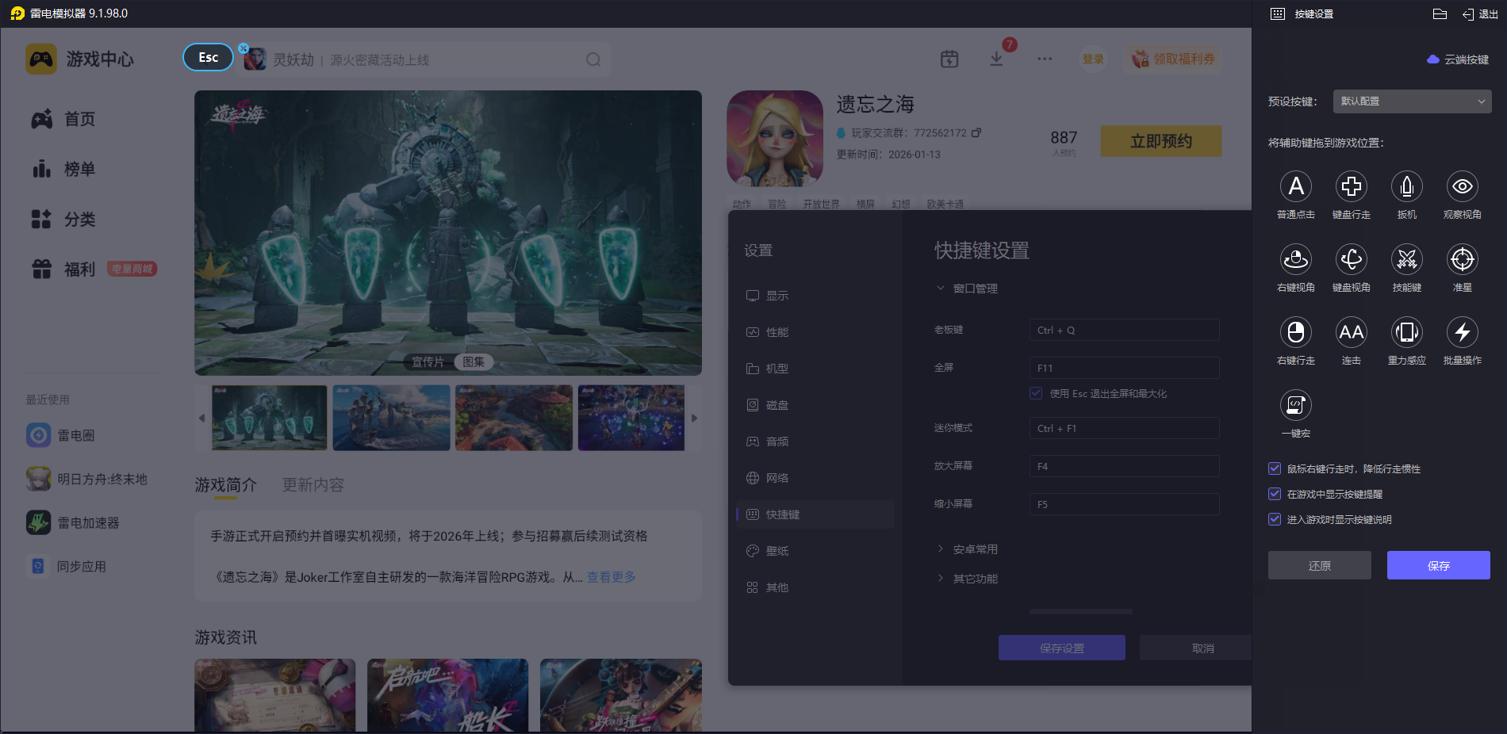Click the 缩小屏幕 F5 shortcut field
The height and width of the screenshot is (734, 1507).
[x=1125, y=504]
